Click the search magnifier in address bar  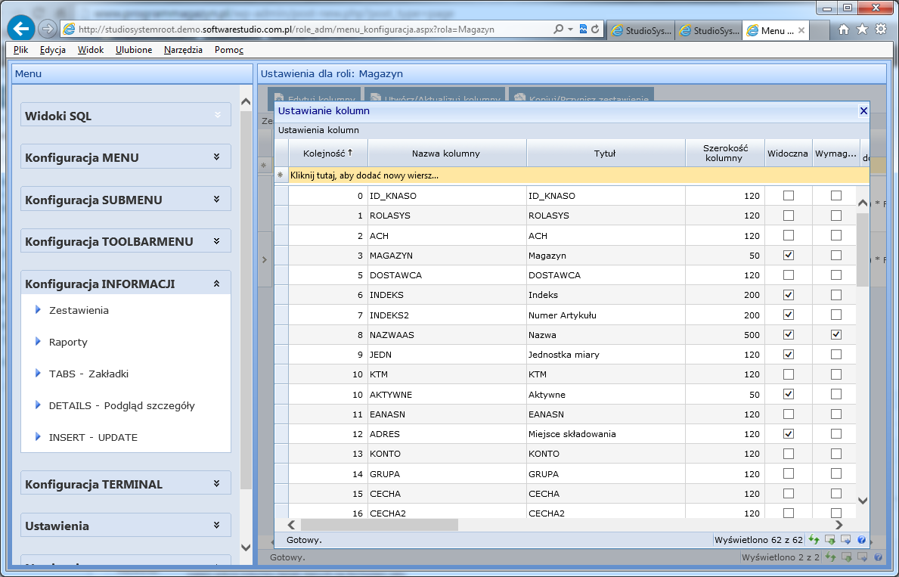(x=558, y=29)
